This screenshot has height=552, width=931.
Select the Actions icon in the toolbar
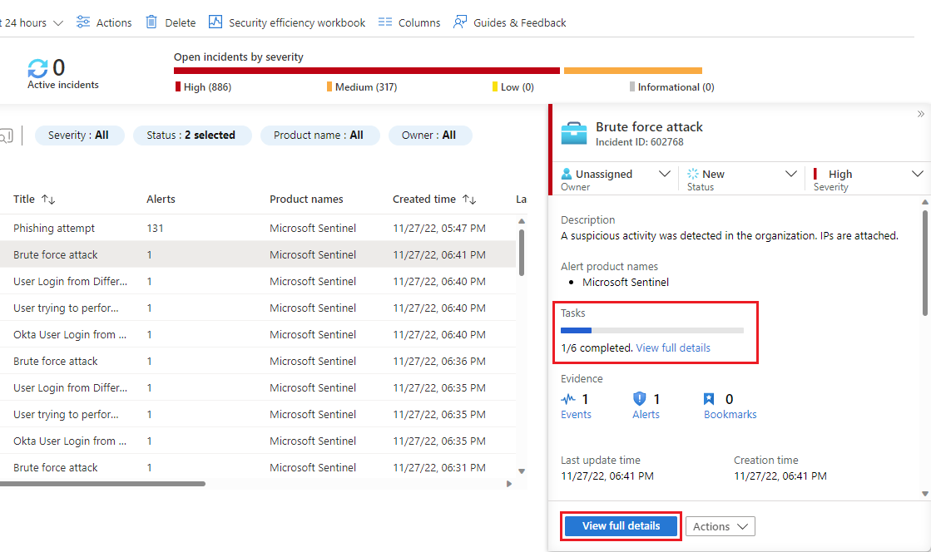pos(82,22)
